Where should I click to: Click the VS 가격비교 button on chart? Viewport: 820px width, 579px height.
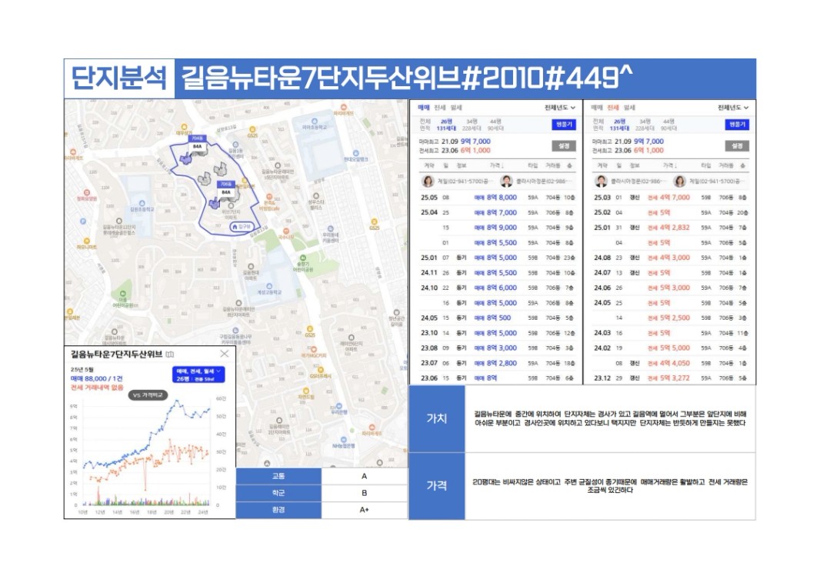point(148,395)
